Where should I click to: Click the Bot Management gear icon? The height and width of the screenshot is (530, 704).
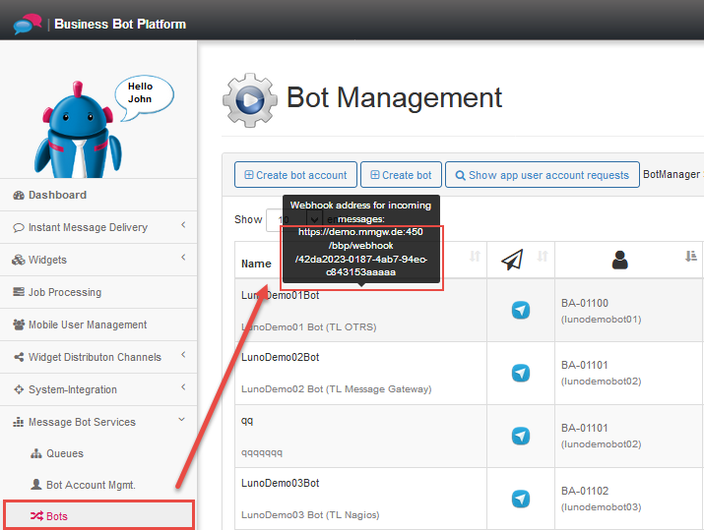(249, 97)
